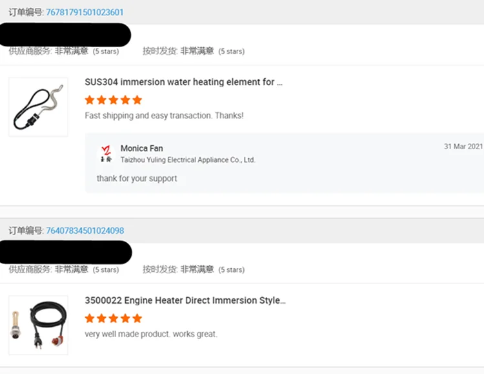The image size is (484, 374).
Task: Select the Monica Fan seller name
Action: click(x=142, y=149)
